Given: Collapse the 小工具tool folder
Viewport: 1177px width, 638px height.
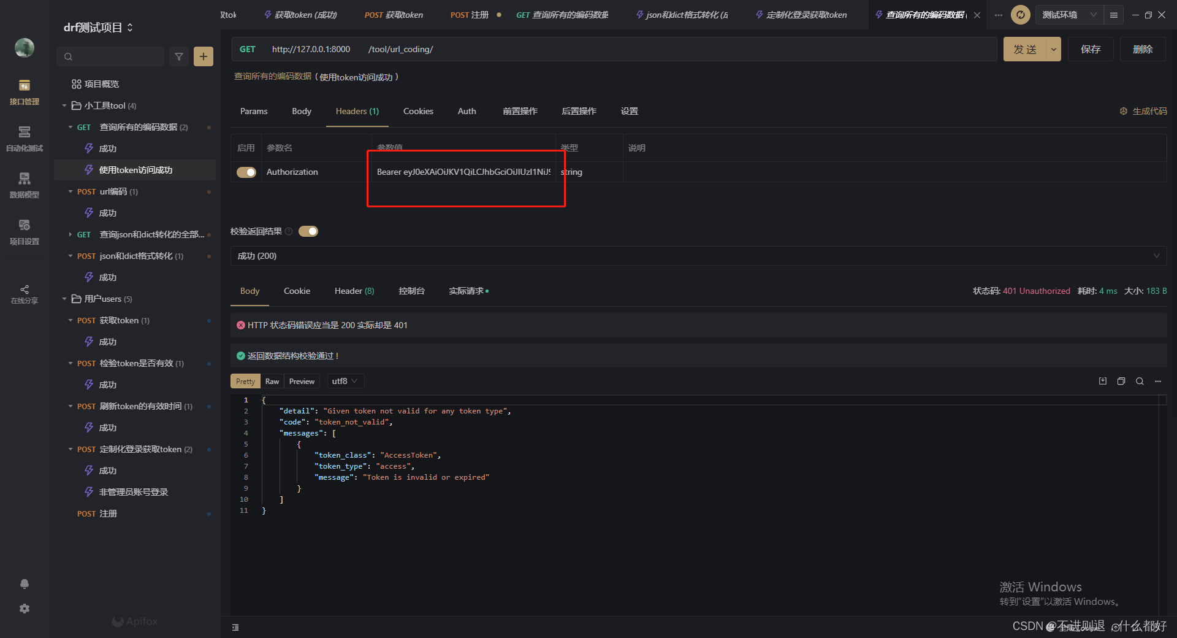Looking at the screenshot, I should point(64,106).
